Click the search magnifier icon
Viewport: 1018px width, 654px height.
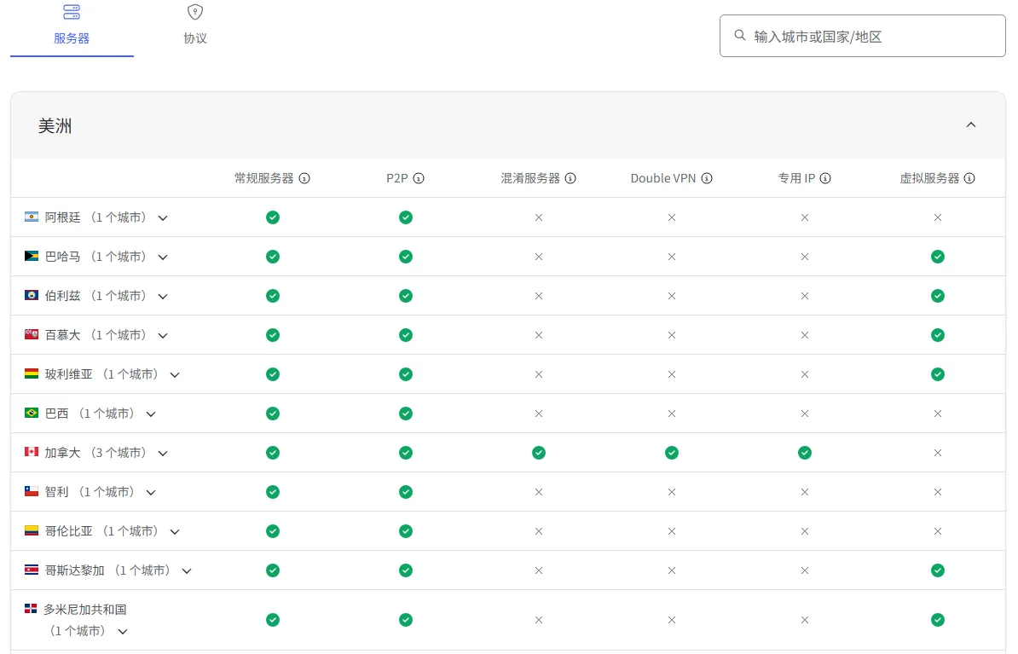pyautogui.click(x=740, y=36)
